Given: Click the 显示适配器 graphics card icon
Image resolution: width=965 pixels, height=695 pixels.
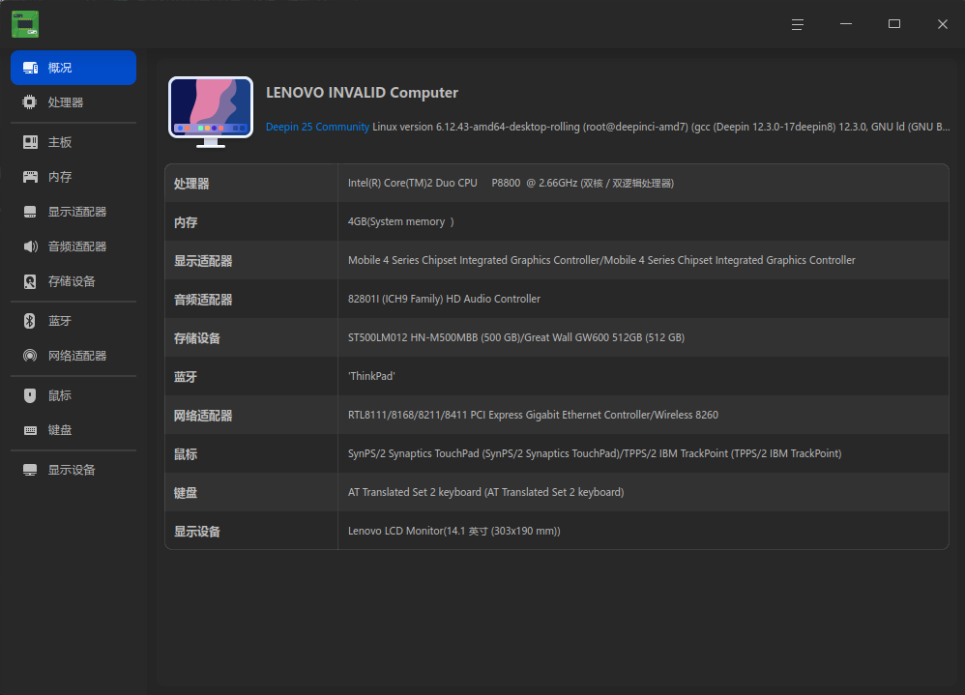Looking at the screenshot, I should click(x=30, y=212).
